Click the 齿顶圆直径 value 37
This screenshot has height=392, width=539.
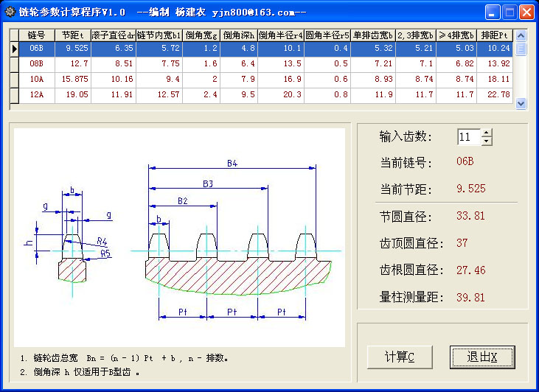click(462, 243)
